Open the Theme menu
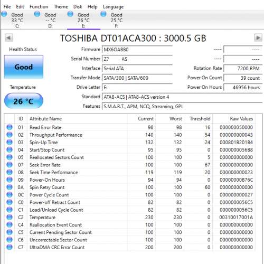This screenshot has width=264, height=264. point(61,7)
